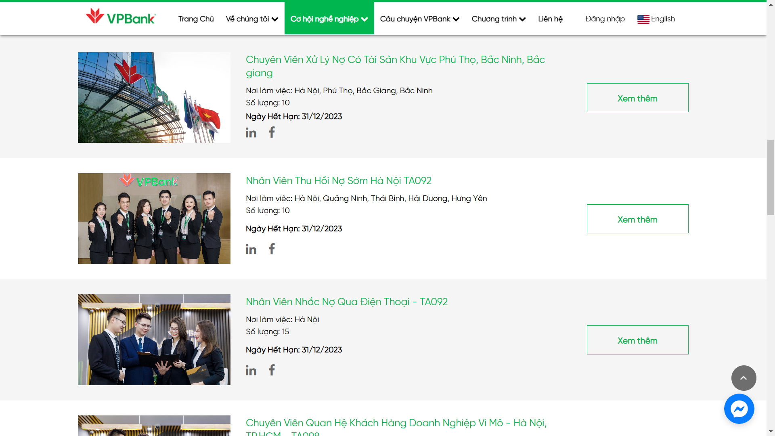Click the Nhân Viên Nhắc Nợ job photo
The width and height of the screenshot is (775, 436).
[x=154, y=340]
